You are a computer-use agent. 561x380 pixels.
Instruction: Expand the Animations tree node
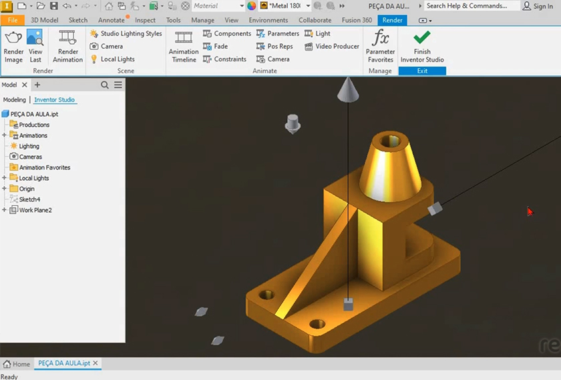pyautogui.click(x=5, y=135)
